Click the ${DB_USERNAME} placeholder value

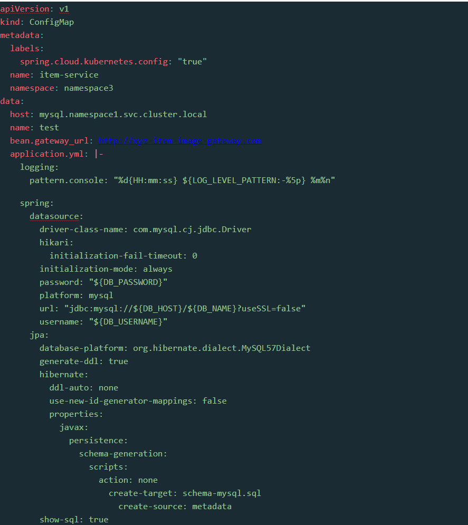tap(128, 322)
